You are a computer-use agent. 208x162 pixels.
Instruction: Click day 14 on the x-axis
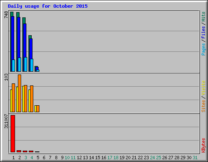click(x=91, y=158)
